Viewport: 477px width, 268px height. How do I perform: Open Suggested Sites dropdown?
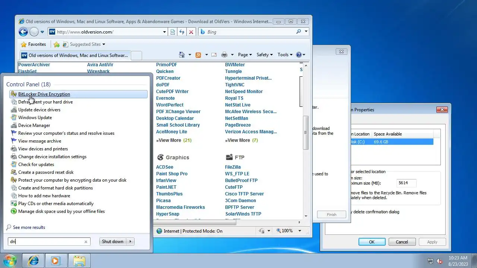point(84,44)
